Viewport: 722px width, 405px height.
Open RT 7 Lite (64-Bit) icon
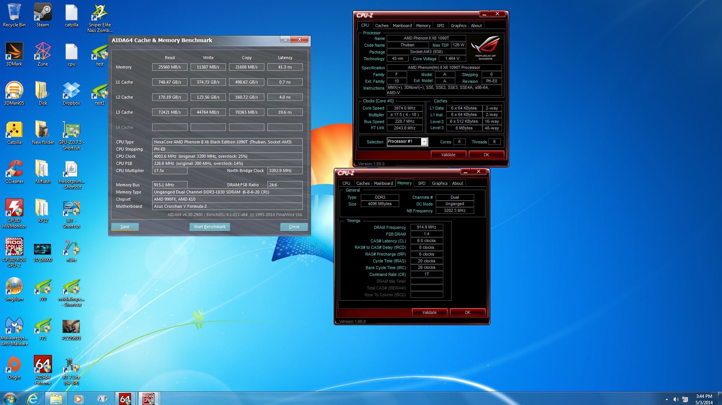[x=71, y=370]
